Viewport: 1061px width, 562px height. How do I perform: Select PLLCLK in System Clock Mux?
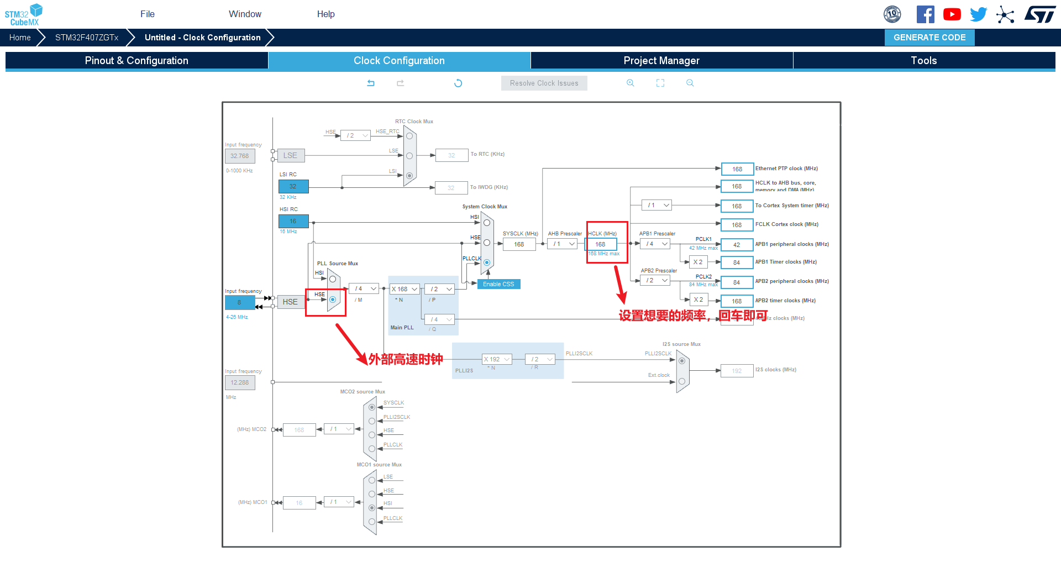click(x=487, y=262)
